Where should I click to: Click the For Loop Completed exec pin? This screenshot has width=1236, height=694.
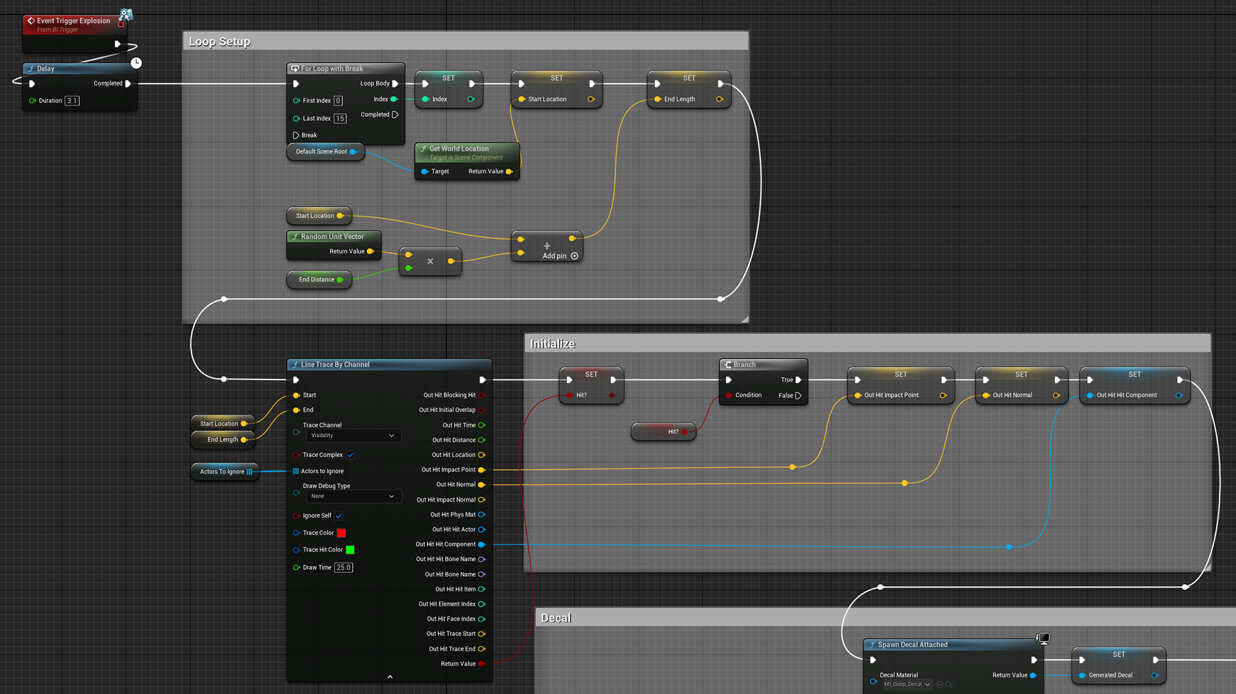395,114
